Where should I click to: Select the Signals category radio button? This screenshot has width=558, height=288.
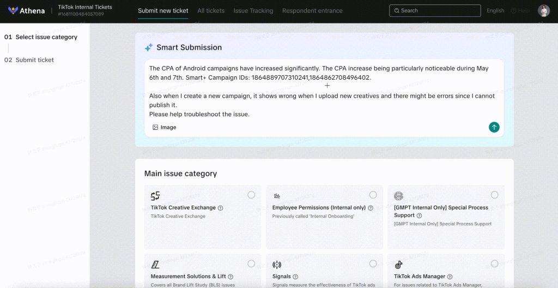(x=373, y=263)
